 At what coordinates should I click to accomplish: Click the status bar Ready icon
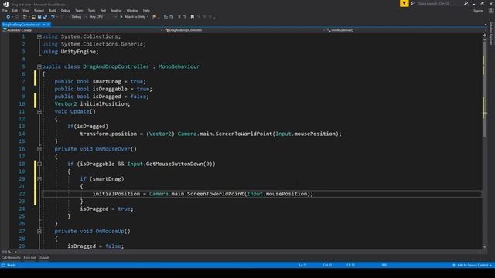pyautogui.click(x=3, y=265)
